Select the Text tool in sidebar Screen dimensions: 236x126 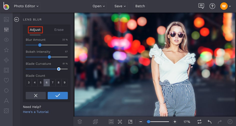[6, 101]
